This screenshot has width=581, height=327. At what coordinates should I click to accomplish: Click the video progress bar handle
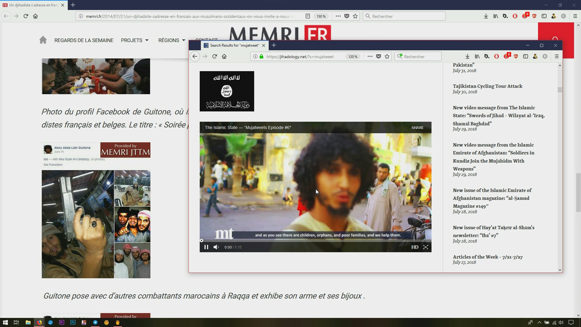[x=202, y=240]
